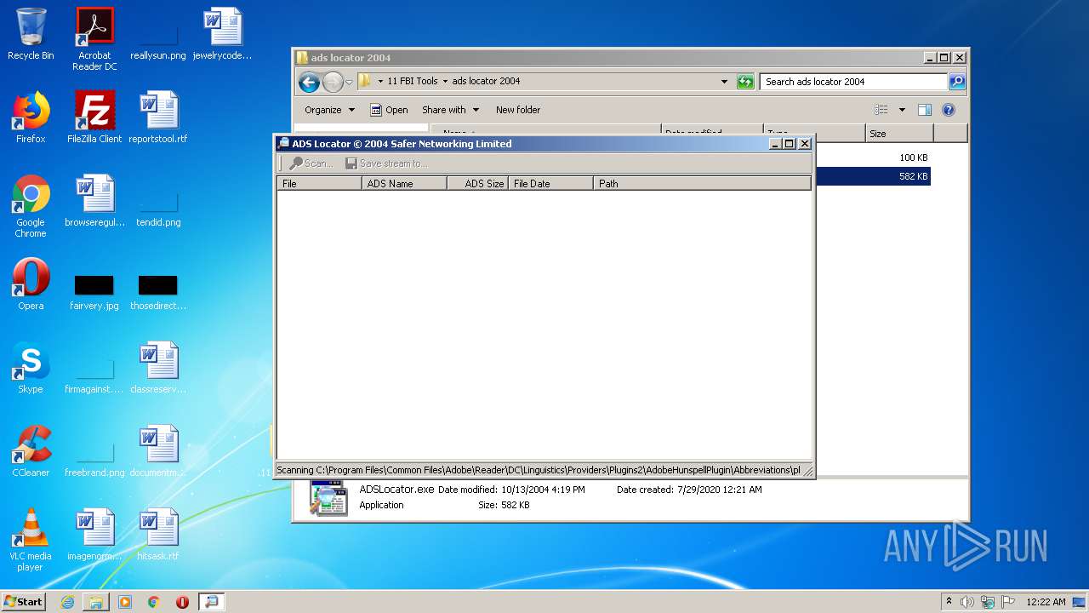Click Size column header in Explorer
The image size is (1089, 613).
click(899, 134)
